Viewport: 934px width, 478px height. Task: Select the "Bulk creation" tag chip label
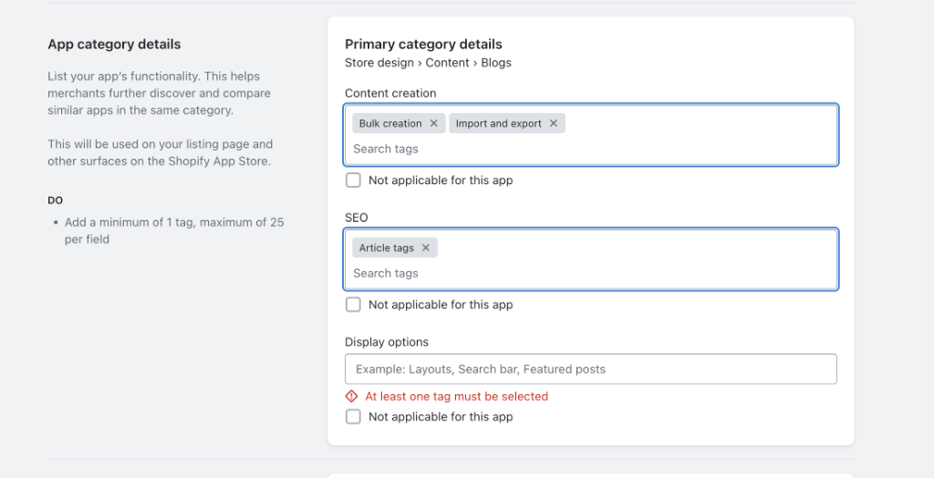390,123
